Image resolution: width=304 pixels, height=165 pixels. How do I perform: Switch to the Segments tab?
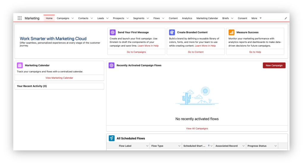click(x=139, y=18)
